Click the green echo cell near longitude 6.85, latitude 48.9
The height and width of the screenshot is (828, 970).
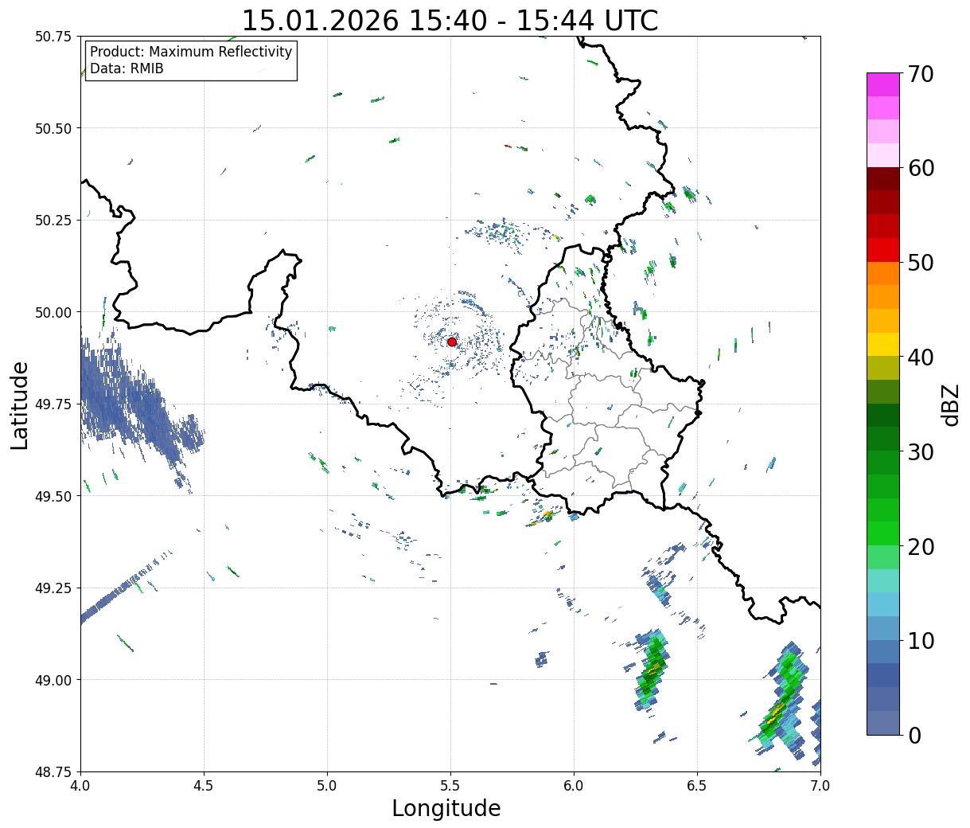pyautogui.click(x=780, y=701)
